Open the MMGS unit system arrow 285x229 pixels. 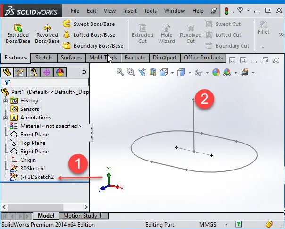[x=226, y=224]
